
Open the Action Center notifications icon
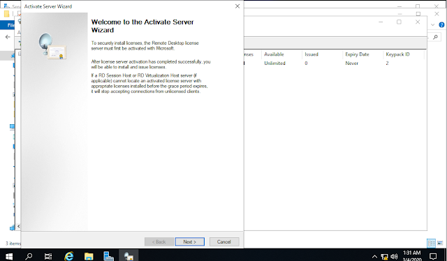tap(433, 256)
